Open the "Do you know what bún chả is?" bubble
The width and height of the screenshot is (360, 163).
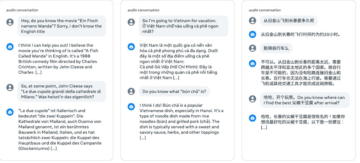pos(174,91)
